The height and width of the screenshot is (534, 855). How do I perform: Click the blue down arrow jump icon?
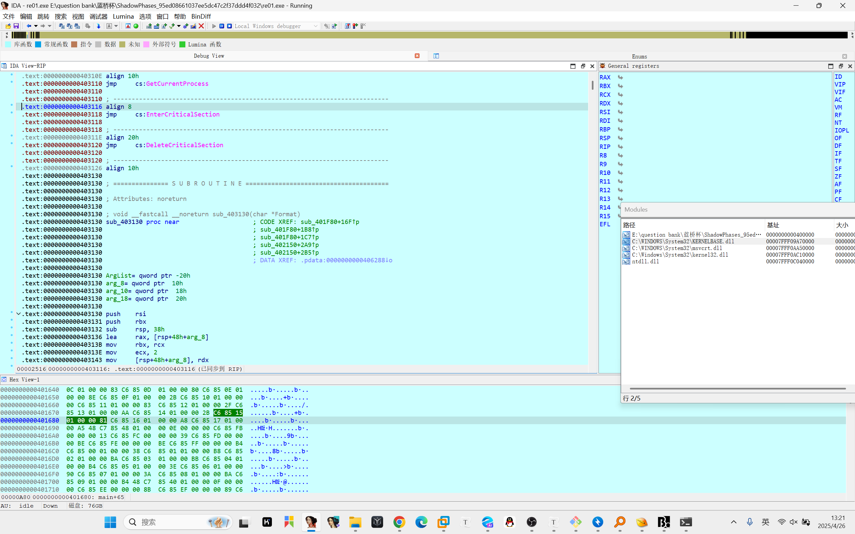point(99,26)
